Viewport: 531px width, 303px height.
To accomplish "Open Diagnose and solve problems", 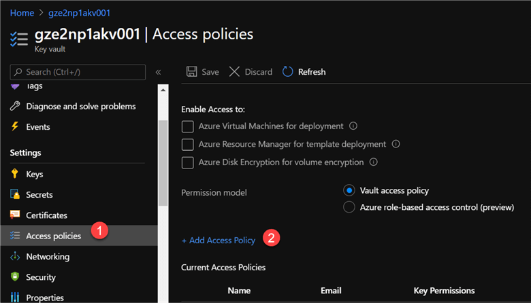I will [x=80, y=106].
